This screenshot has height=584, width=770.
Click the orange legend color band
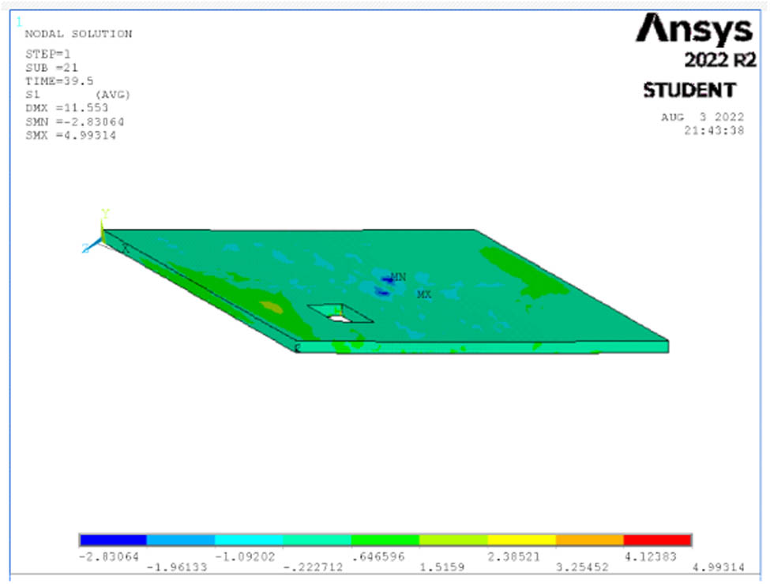(x=589, y=540)
